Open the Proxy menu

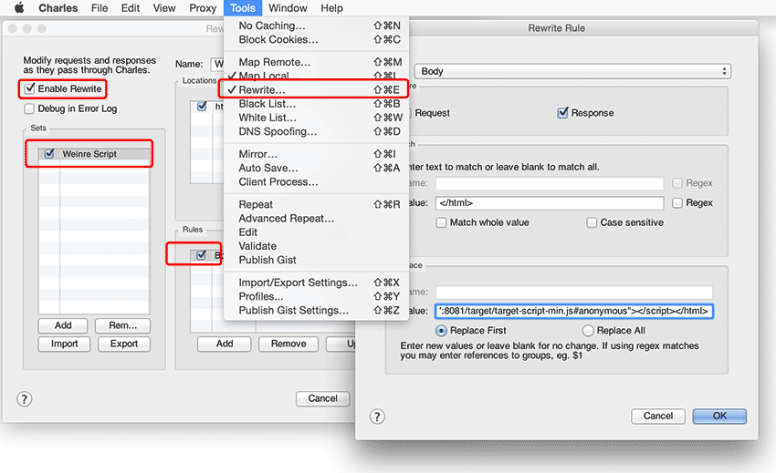pyautogui.click(x=203, y=8)
